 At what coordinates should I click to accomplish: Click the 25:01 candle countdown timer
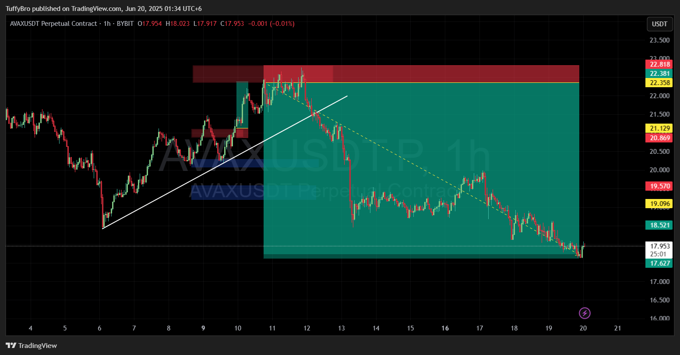click(659, 254)
